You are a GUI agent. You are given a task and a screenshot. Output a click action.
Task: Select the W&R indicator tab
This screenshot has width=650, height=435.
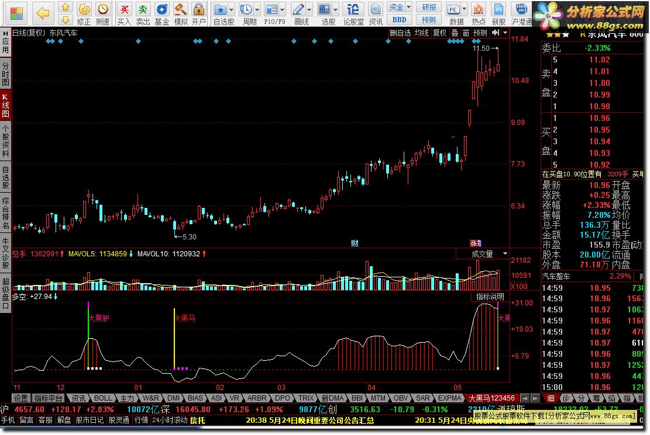point(150,398)
